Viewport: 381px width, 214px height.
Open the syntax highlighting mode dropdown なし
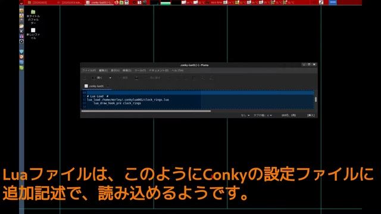click(245, 115)
